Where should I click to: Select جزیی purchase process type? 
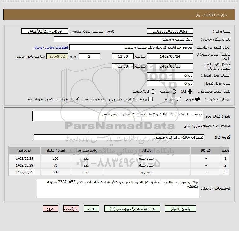pyautogui.click(x=197, y=99)
